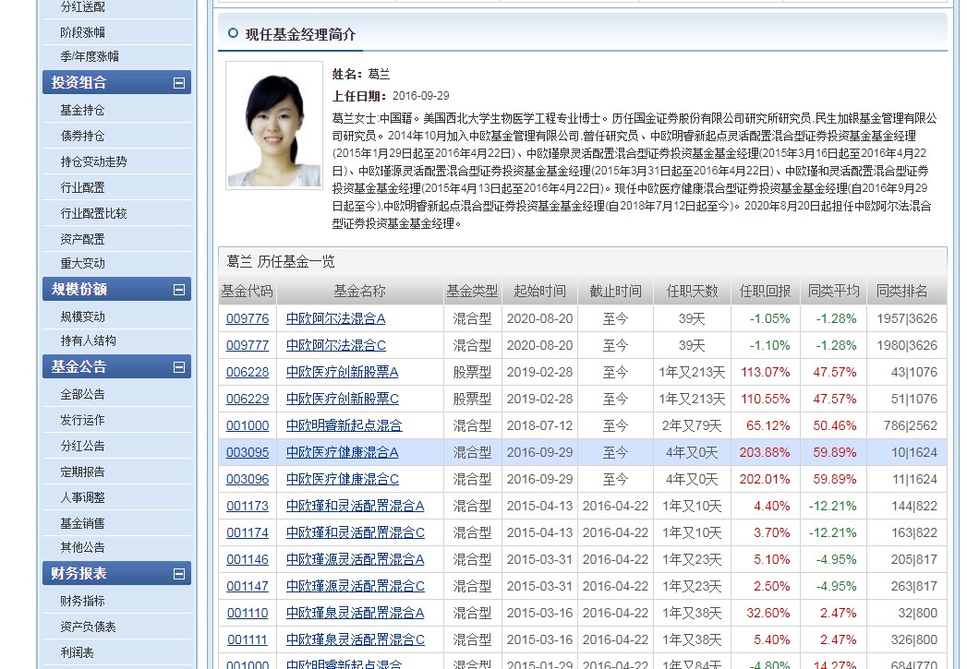Select the 113.07% return cell
The image size is (967, 669).
765,373
